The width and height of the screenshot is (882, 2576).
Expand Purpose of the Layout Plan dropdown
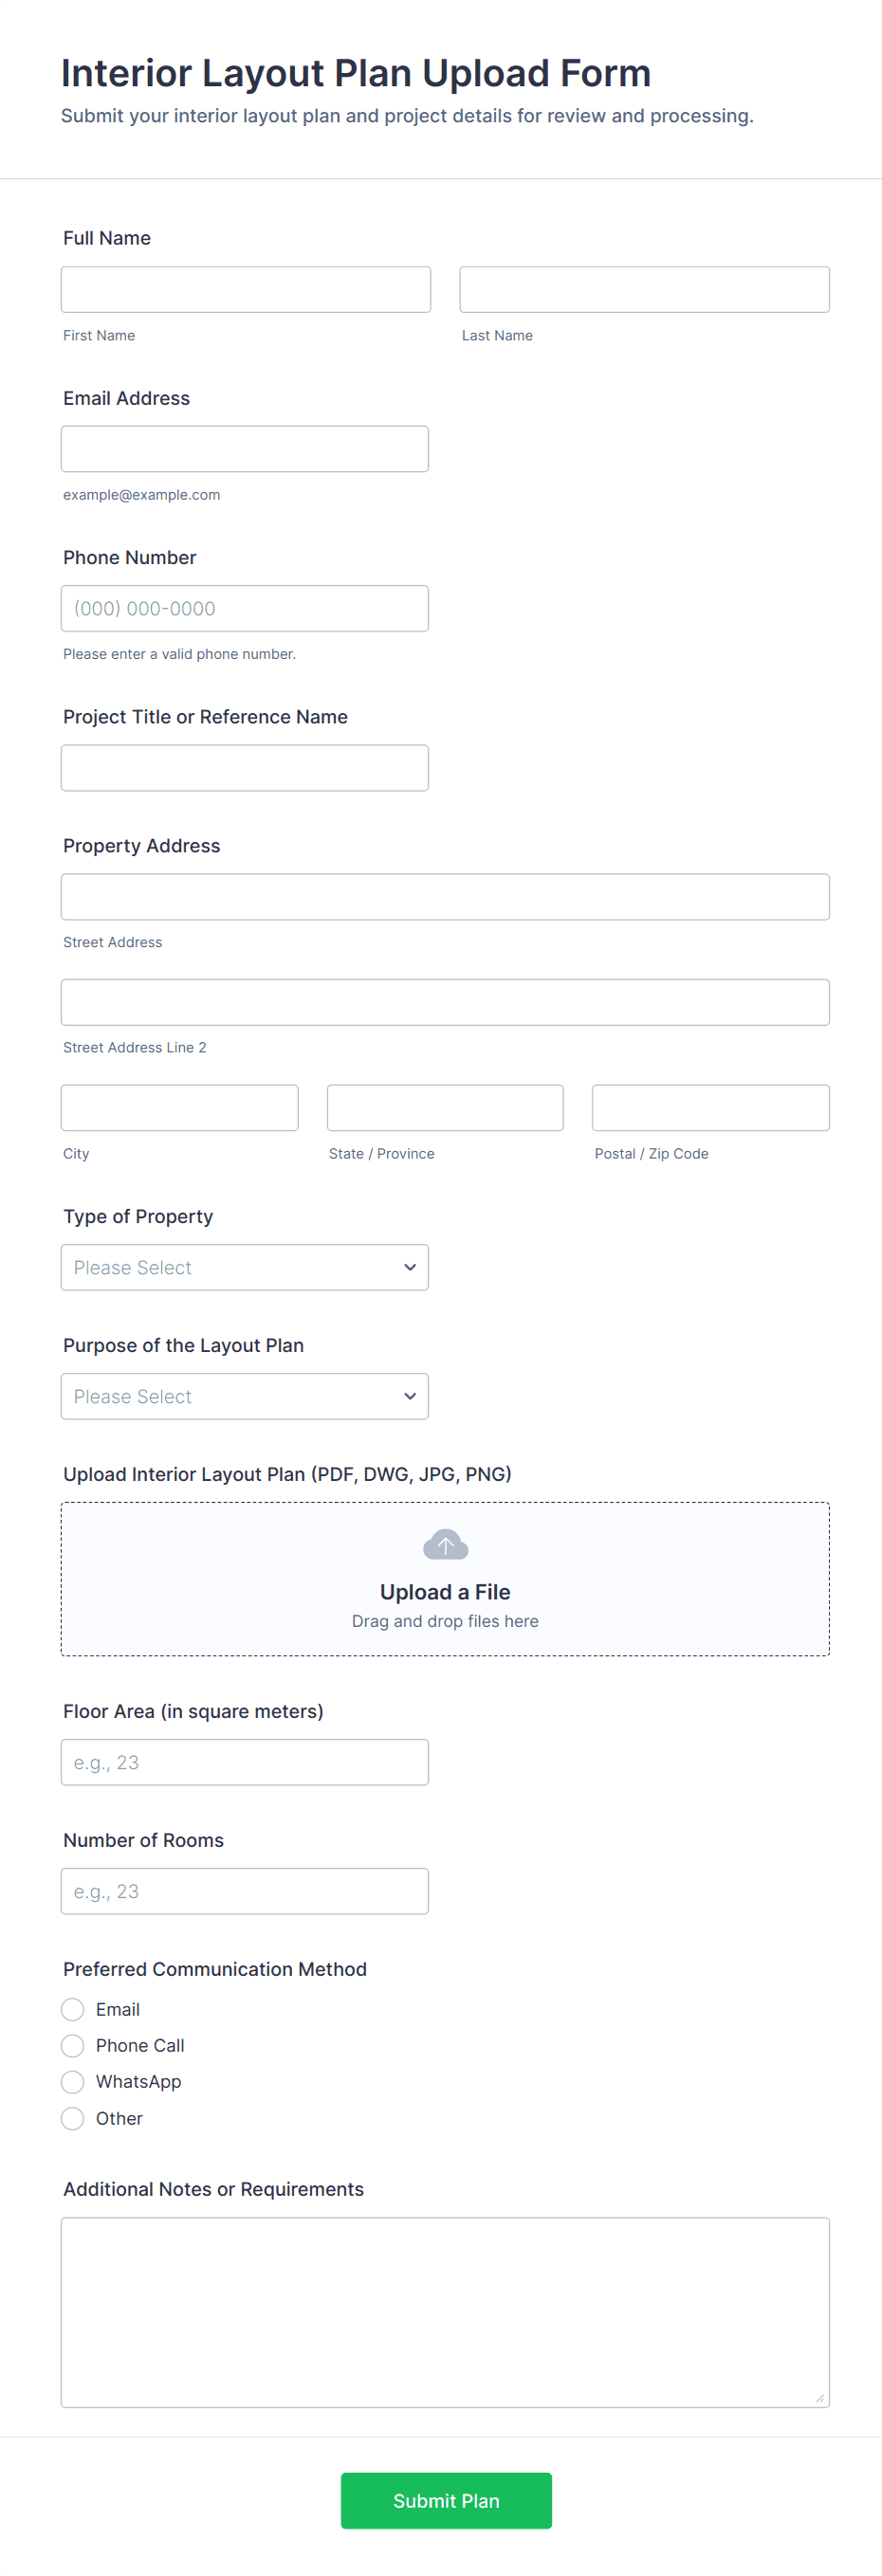(244, 1396)
